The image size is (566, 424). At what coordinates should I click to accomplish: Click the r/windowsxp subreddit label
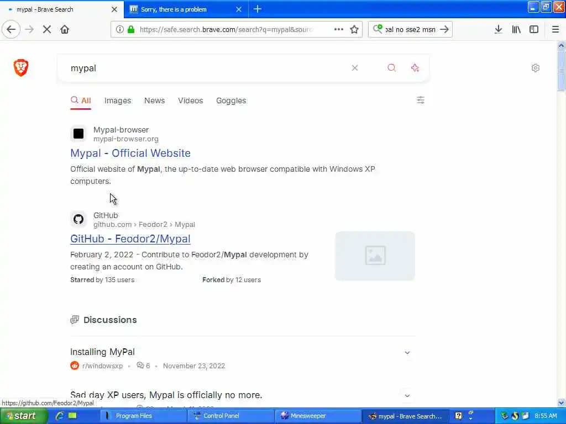click(102, 365)
